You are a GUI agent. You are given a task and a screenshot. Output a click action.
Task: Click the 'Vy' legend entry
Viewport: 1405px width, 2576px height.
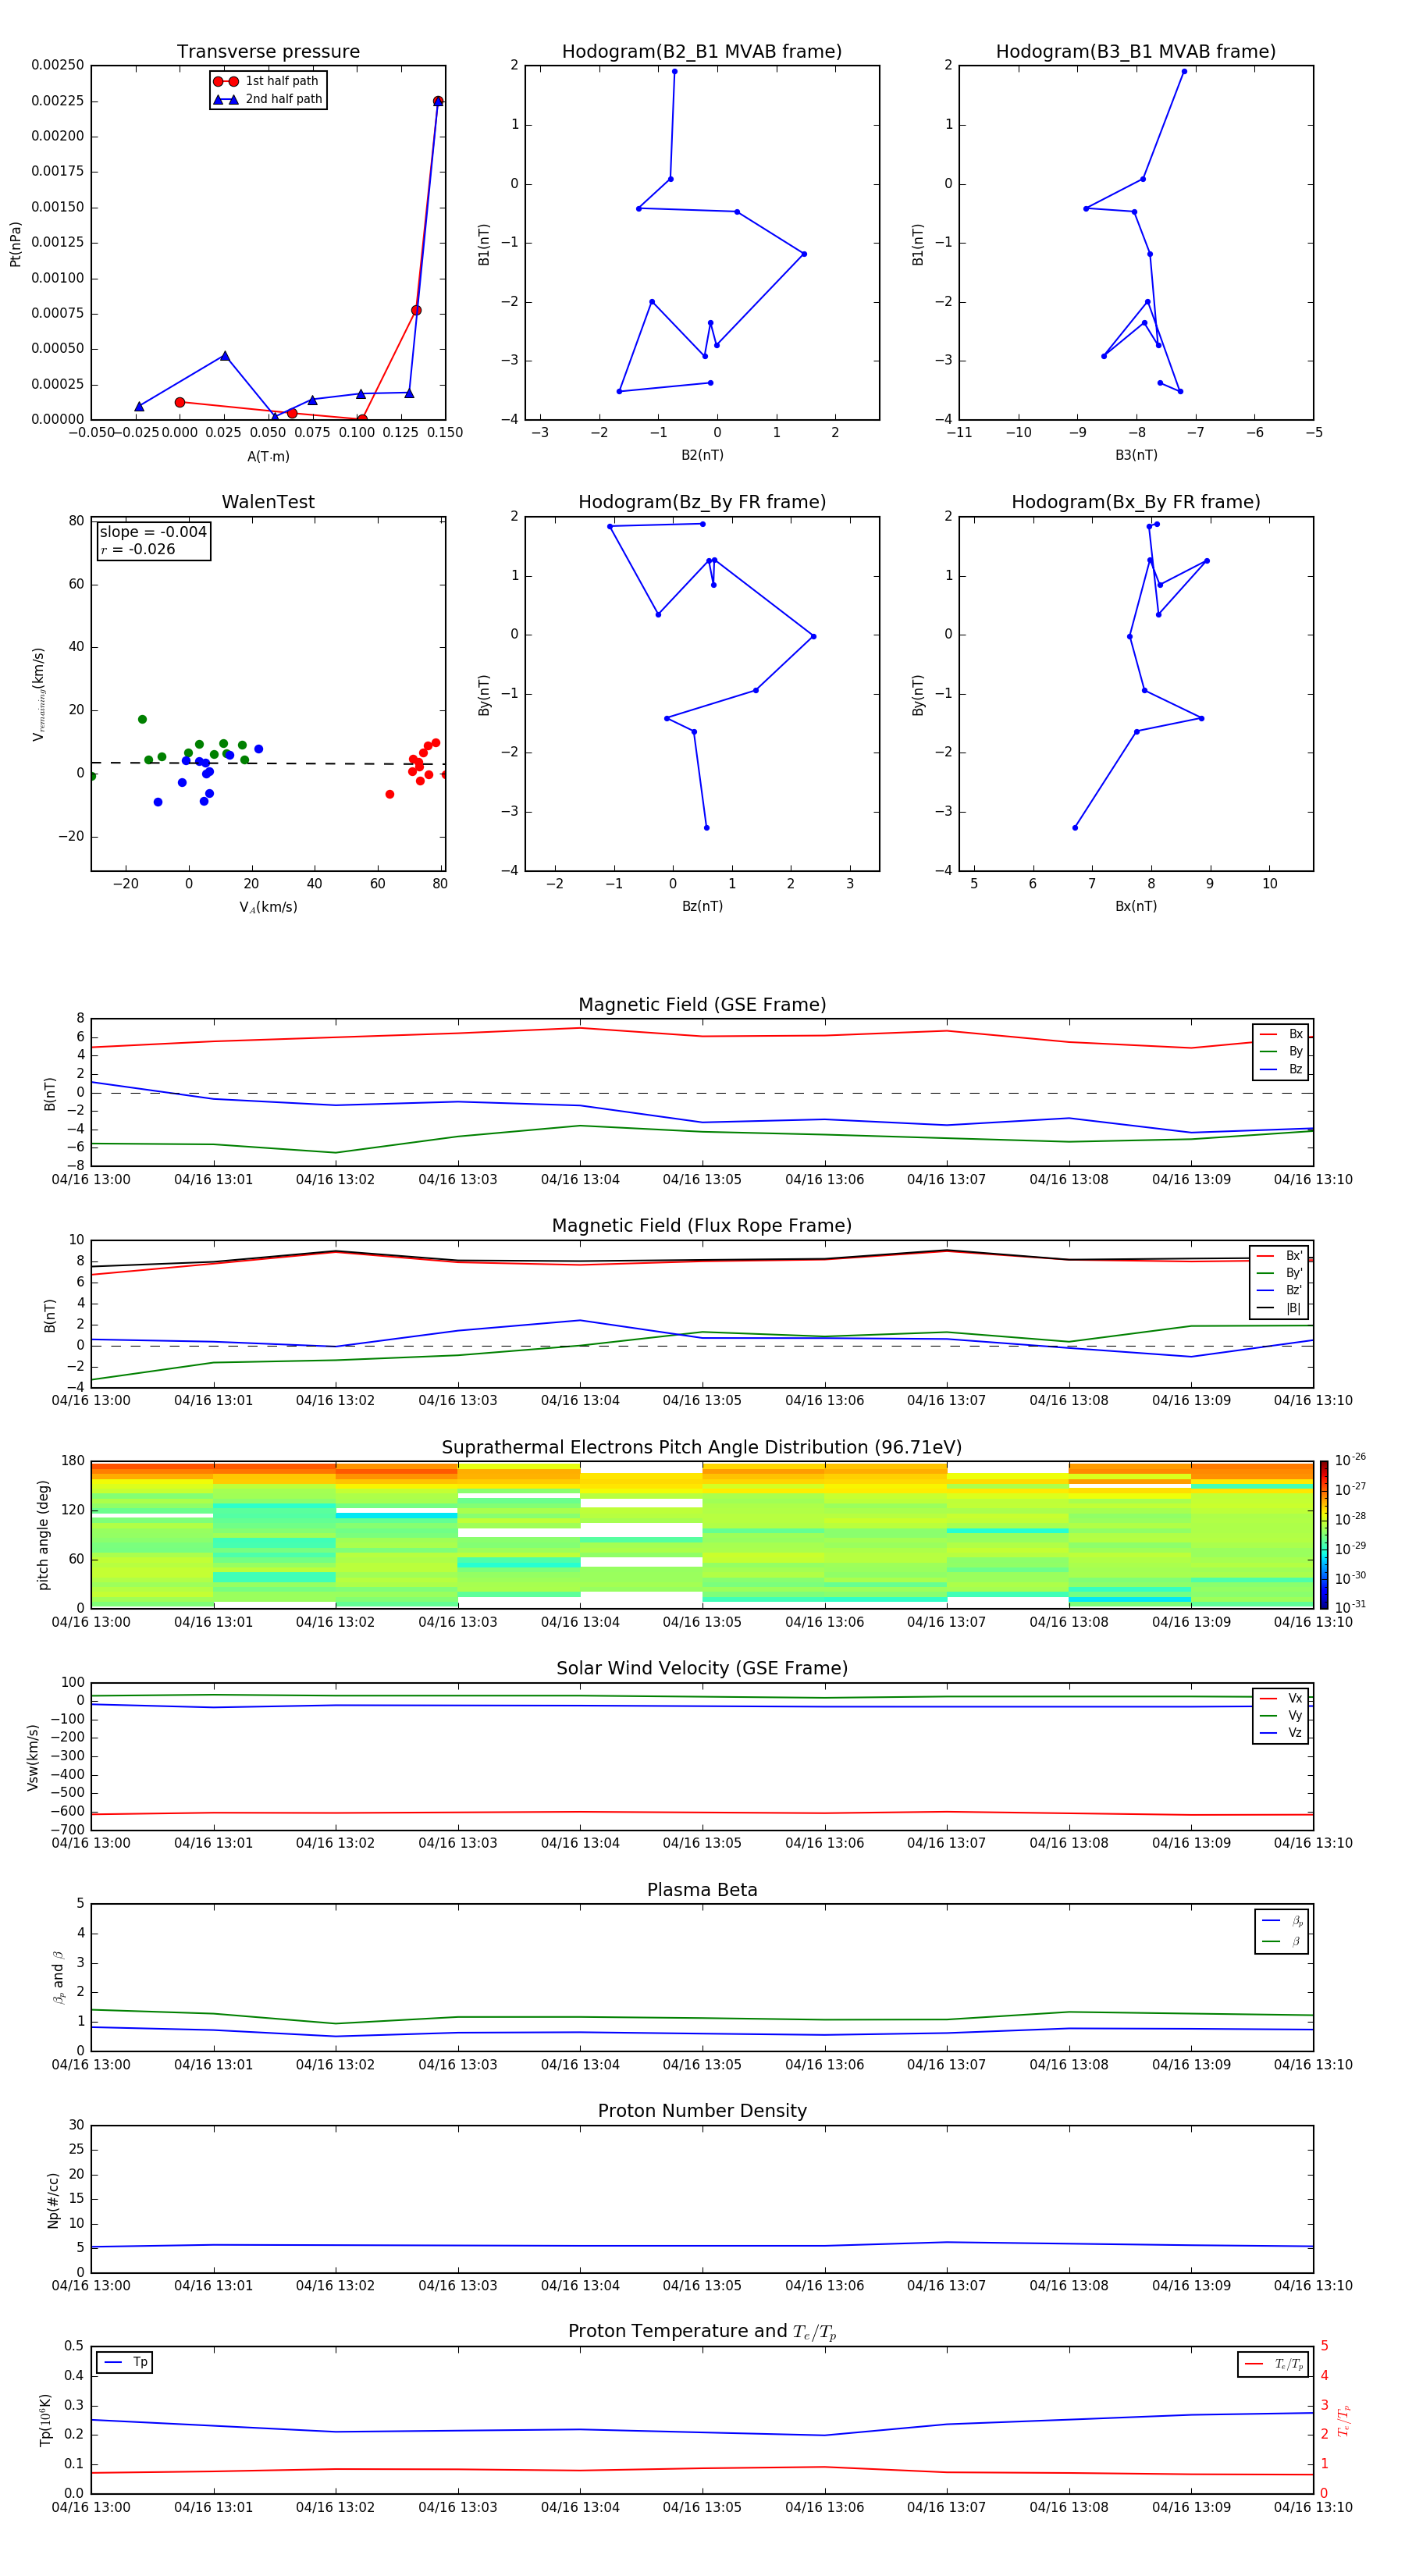coord(1281,1715)
